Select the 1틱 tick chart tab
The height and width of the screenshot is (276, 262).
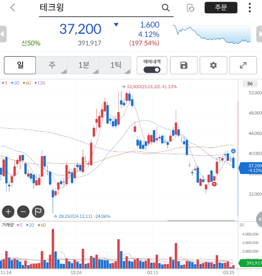point(116,65)
